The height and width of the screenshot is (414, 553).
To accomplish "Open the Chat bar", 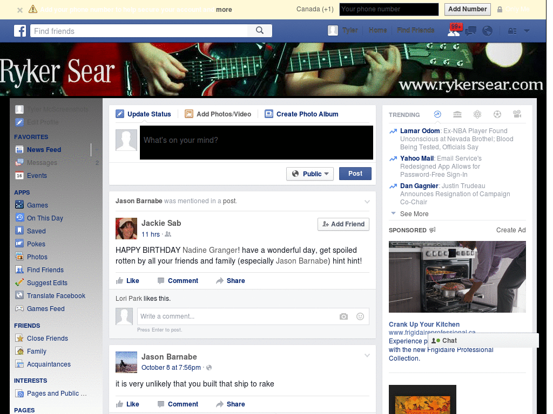I will [483, 341].
